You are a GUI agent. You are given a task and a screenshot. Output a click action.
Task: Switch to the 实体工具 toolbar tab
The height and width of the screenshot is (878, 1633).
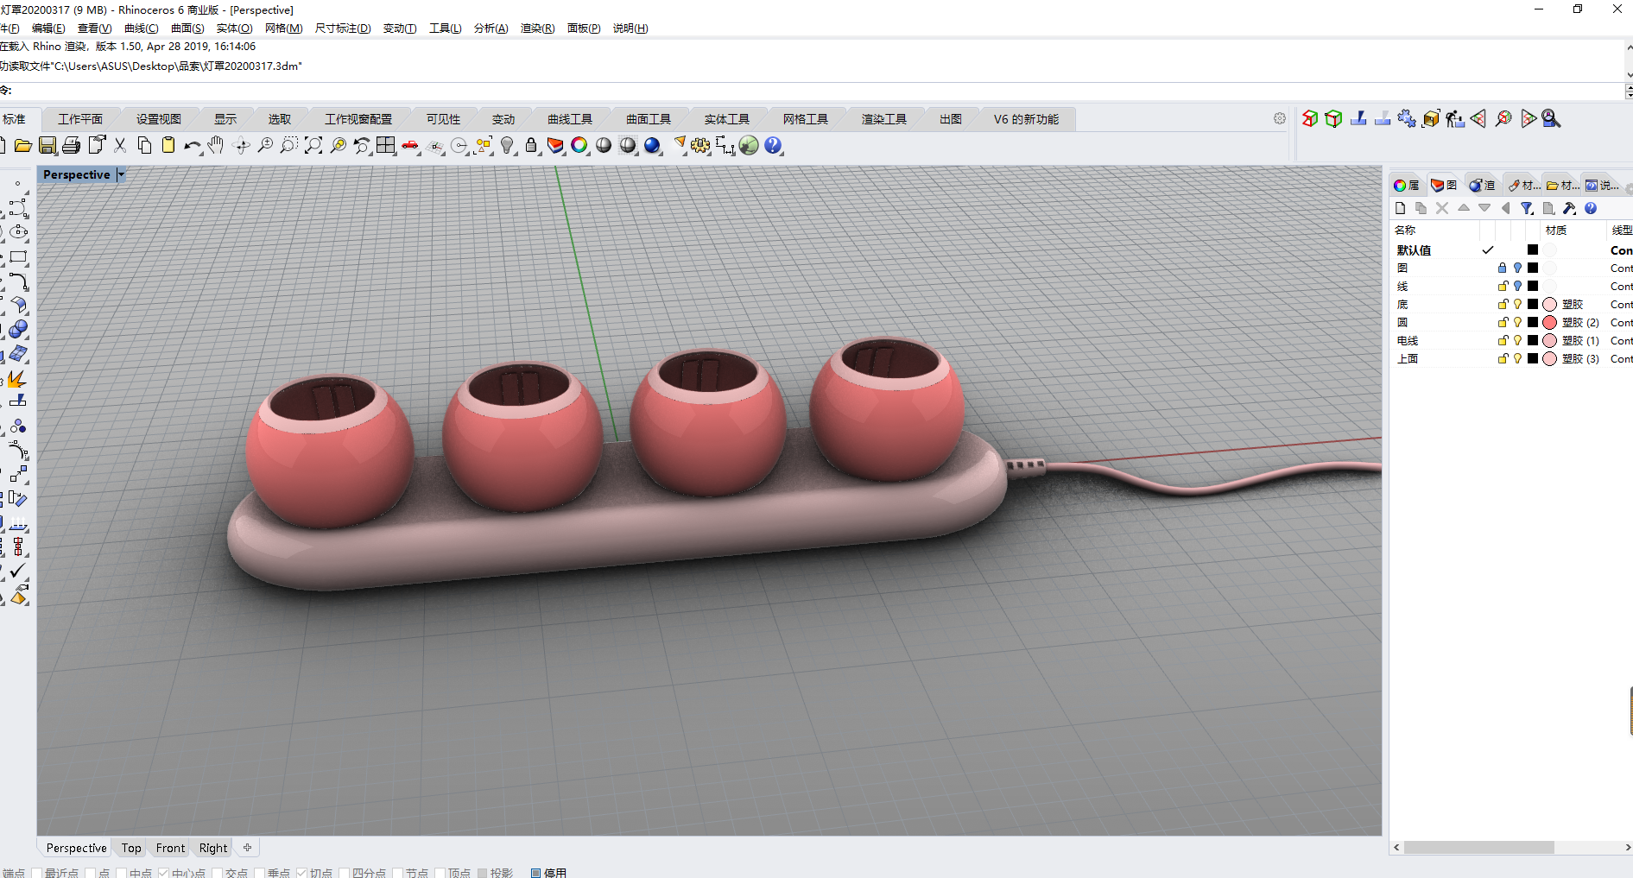click(x=726, y=119)
